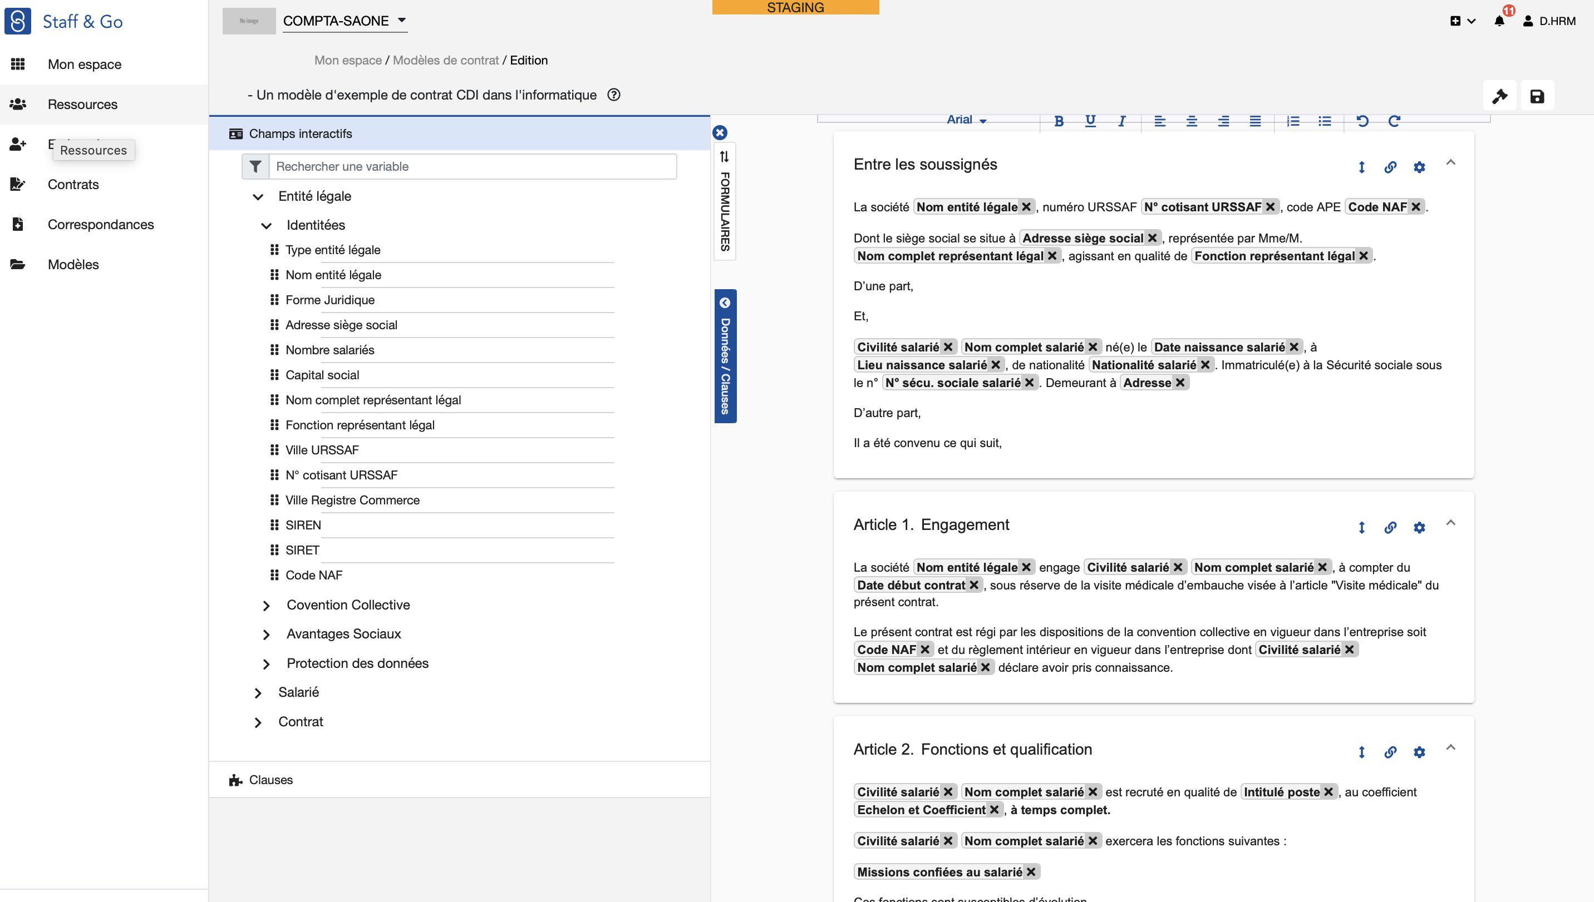Click the add-user icon in the sidebar
This screenshot has width=1594, height=902.
click(x=18, y=145)
